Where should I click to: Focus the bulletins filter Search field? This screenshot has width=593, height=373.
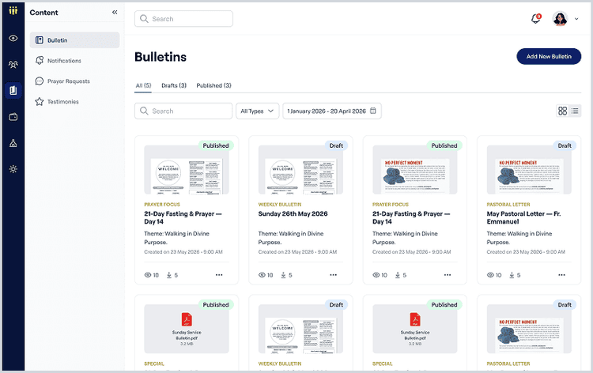click(183, 111)
